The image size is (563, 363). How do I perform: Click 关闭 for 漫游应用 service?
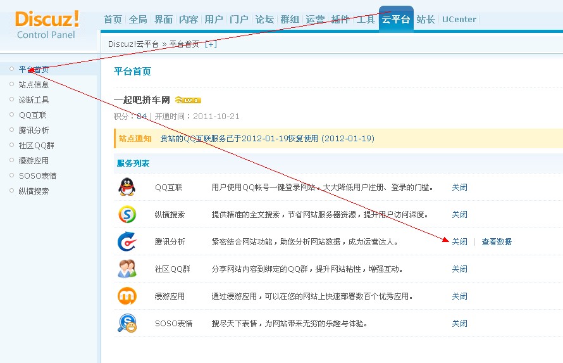click(x=460, y=296)
